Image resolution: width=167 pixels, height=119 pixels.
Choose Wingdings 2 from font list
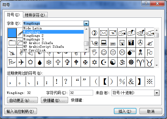pyautogui.click(x=53, y=35)
